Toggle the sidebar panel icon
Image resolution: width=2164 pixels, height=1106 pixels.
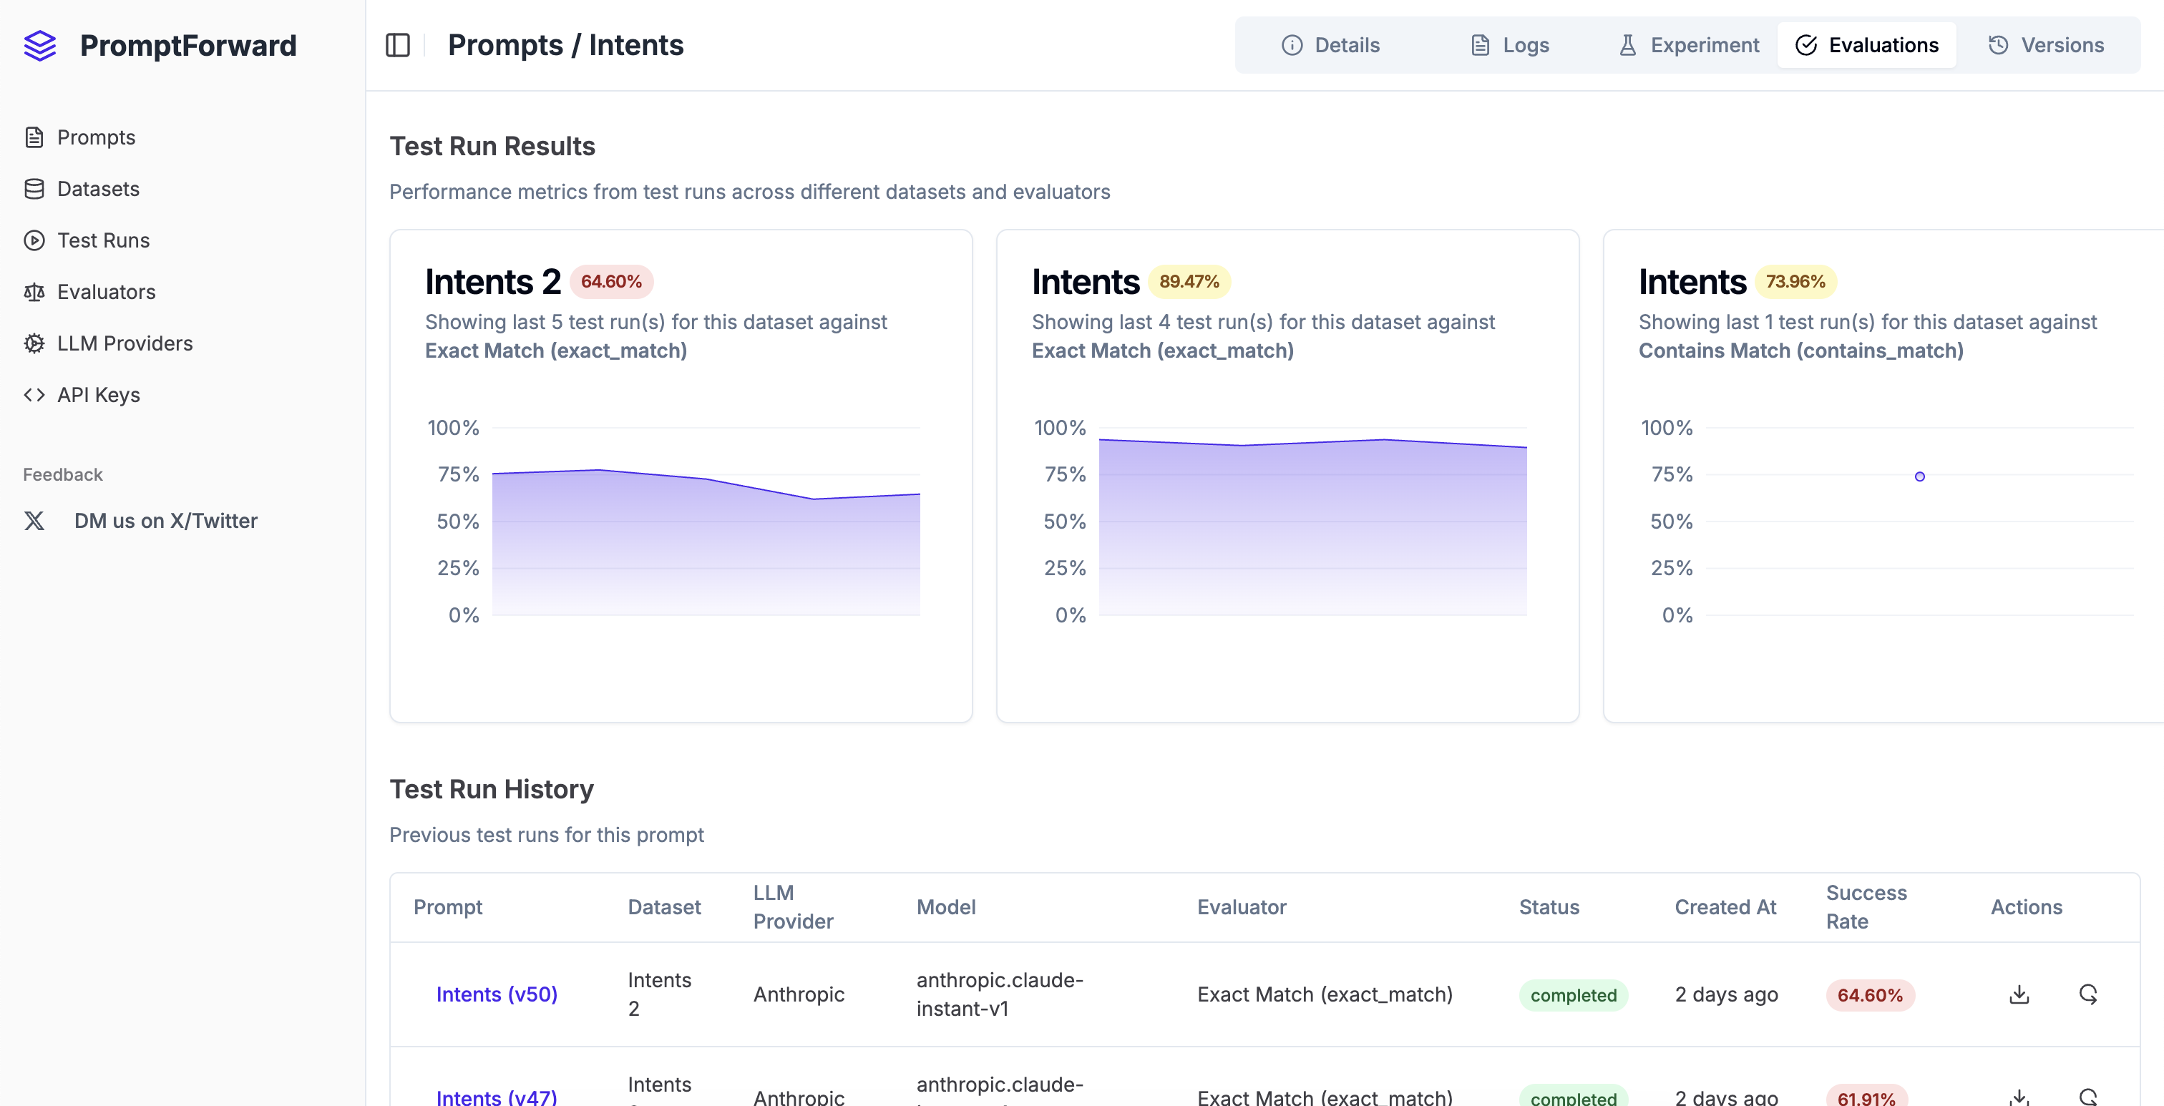click(x=397, y=45)
